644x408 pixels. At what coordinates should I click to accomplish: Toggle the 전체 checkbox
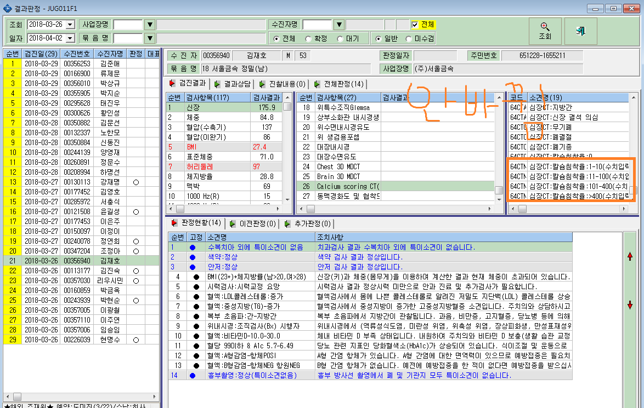click(x=415, y=25)
